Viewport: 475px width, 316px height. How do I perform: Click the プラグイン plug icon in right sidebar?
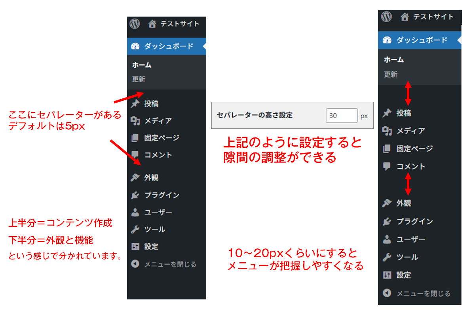pyautogui.click(x=387, y=221)
